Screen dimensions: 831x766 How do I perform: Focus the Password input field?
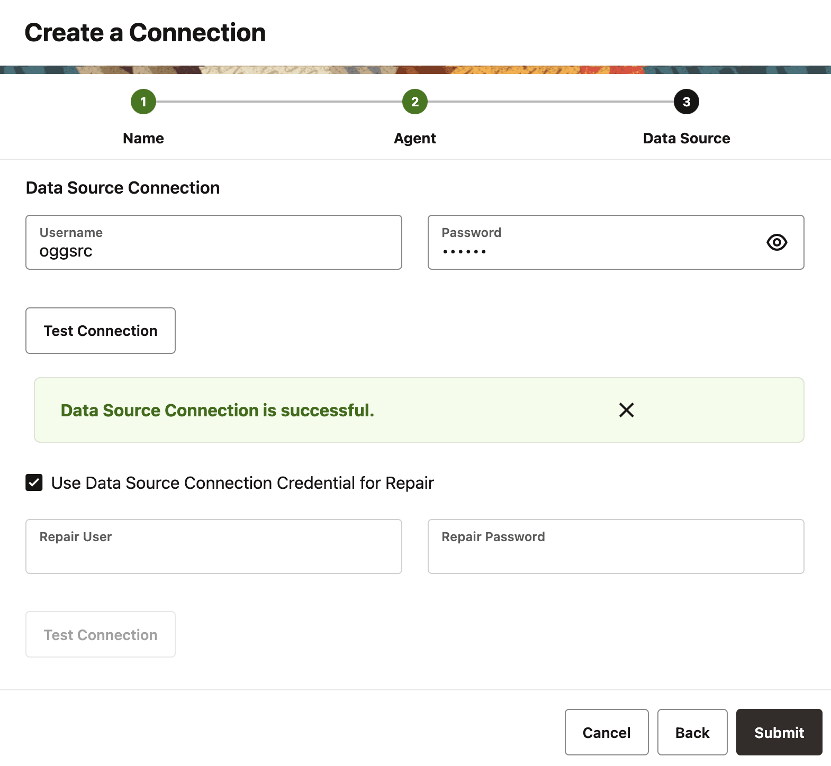point(593,251)
